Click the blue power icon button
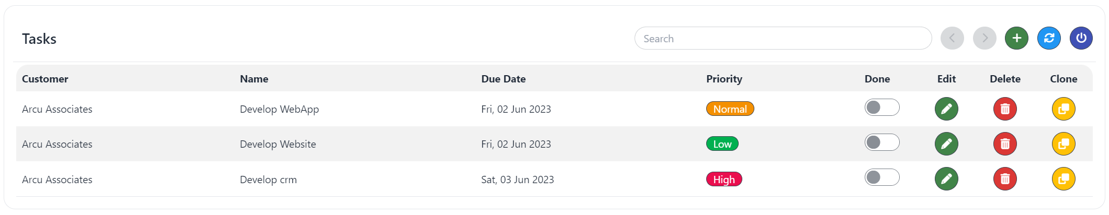Viewport: 1109px width, 215px height. pyautogui.click(x=1081, y=38)
